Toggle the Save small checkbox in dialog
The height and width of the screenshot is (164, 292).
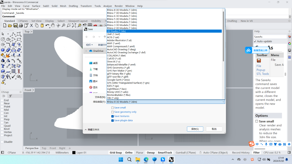[x=112, y=108]
